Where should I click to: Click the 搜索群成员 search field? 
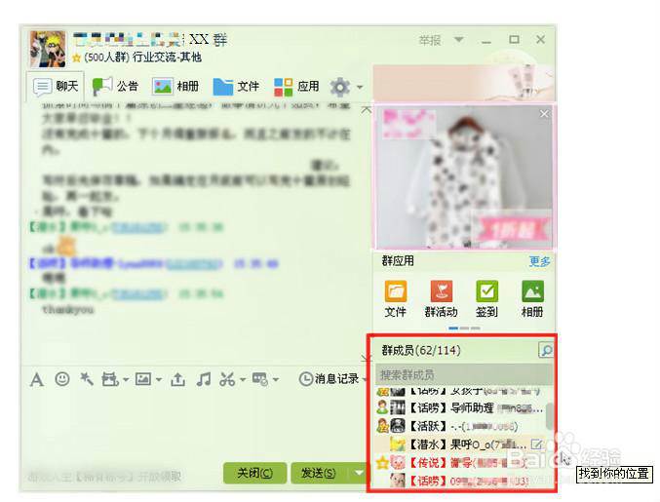point(464,374)
